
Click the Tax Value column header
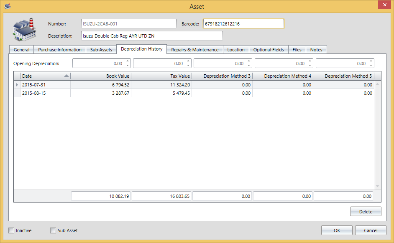point(161,76)
